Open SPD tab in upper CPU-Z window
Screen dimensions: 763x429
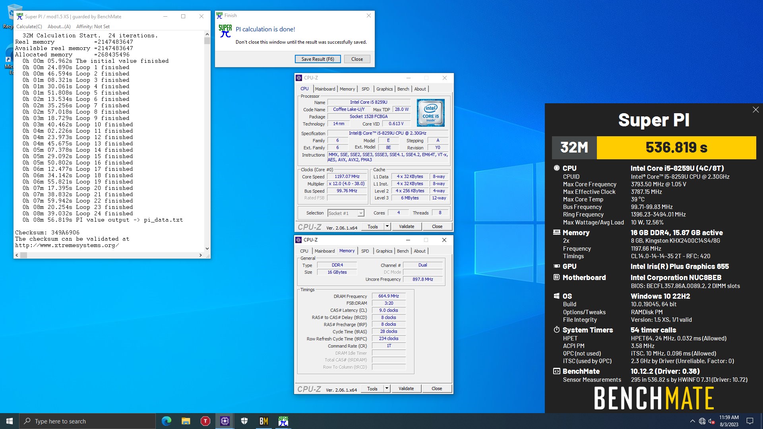(366, 89)
